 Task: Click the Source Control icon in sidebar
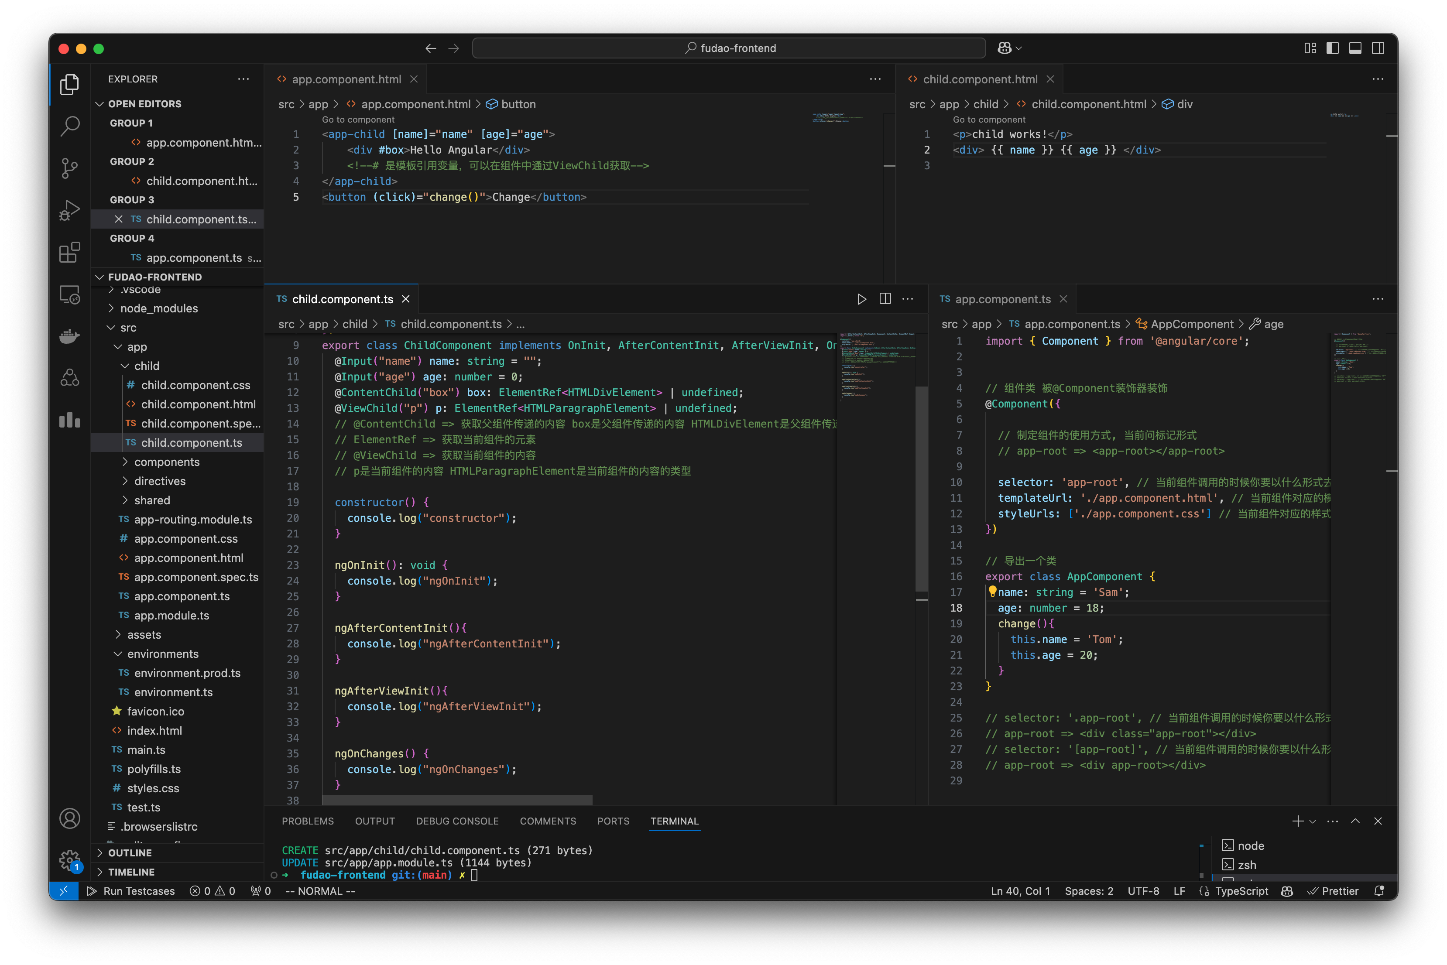coord(68,168)
